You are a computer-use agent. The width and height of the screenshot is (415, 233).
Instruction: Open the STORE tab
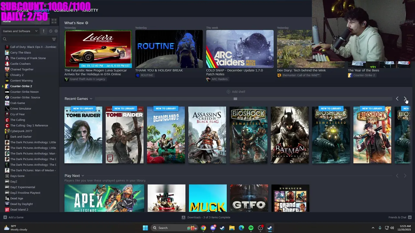click(x=23, y=10)
